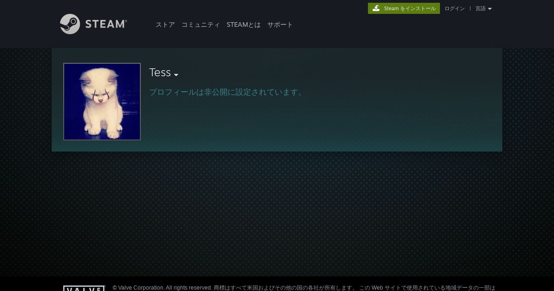Expand the arrow next to the name Tess
Image resolution: width=554 pixels, height=291 pixels.
point(176,75)
